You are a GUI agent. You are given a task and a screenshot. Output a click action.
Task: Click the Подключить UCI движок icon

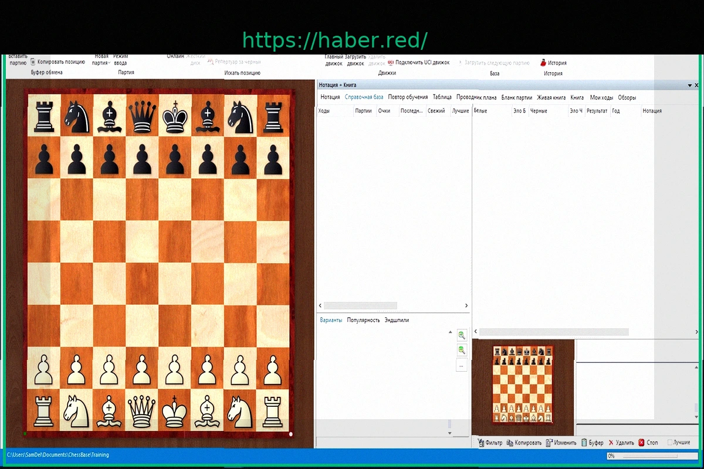pos(391,62)
